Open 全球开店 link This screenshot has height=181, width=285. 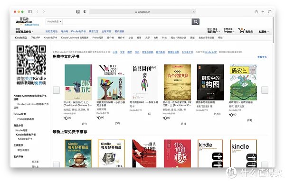point(106,31)
